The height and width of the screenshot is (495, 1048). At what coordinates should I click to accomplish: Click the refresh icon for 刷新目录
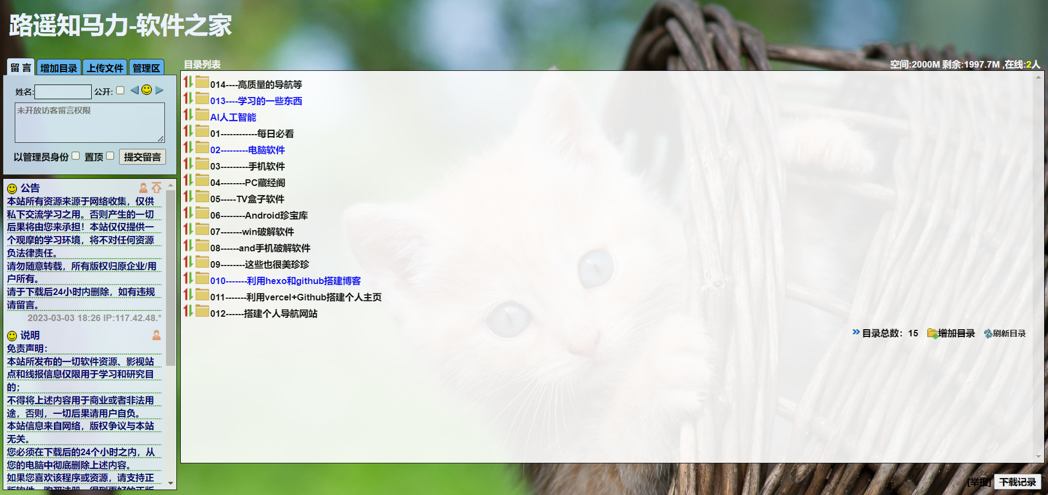point(988,334)
